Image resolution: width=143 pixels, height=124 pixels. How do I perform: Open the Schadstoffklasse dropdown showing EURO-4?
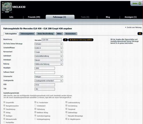click(49, 48)
